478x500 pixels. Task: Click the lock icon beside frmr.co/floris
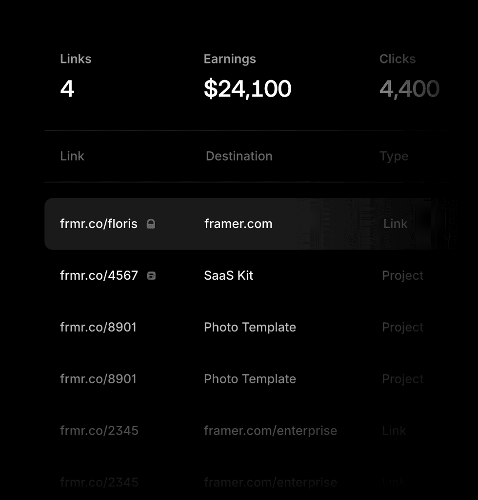pyautogui.click(x=151, y=224)
